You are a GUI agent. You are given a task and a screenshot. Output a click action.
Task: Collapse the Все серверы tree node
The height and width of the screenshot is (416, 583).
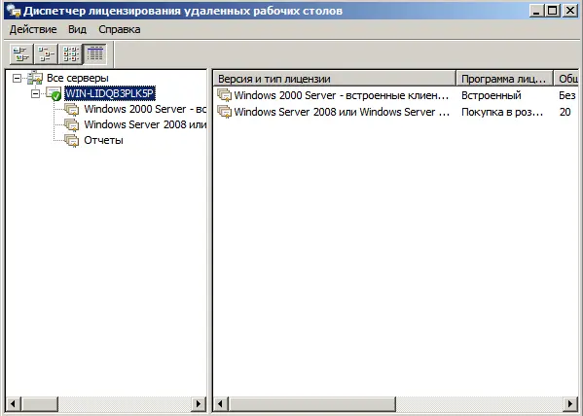[x=17, y=78]
